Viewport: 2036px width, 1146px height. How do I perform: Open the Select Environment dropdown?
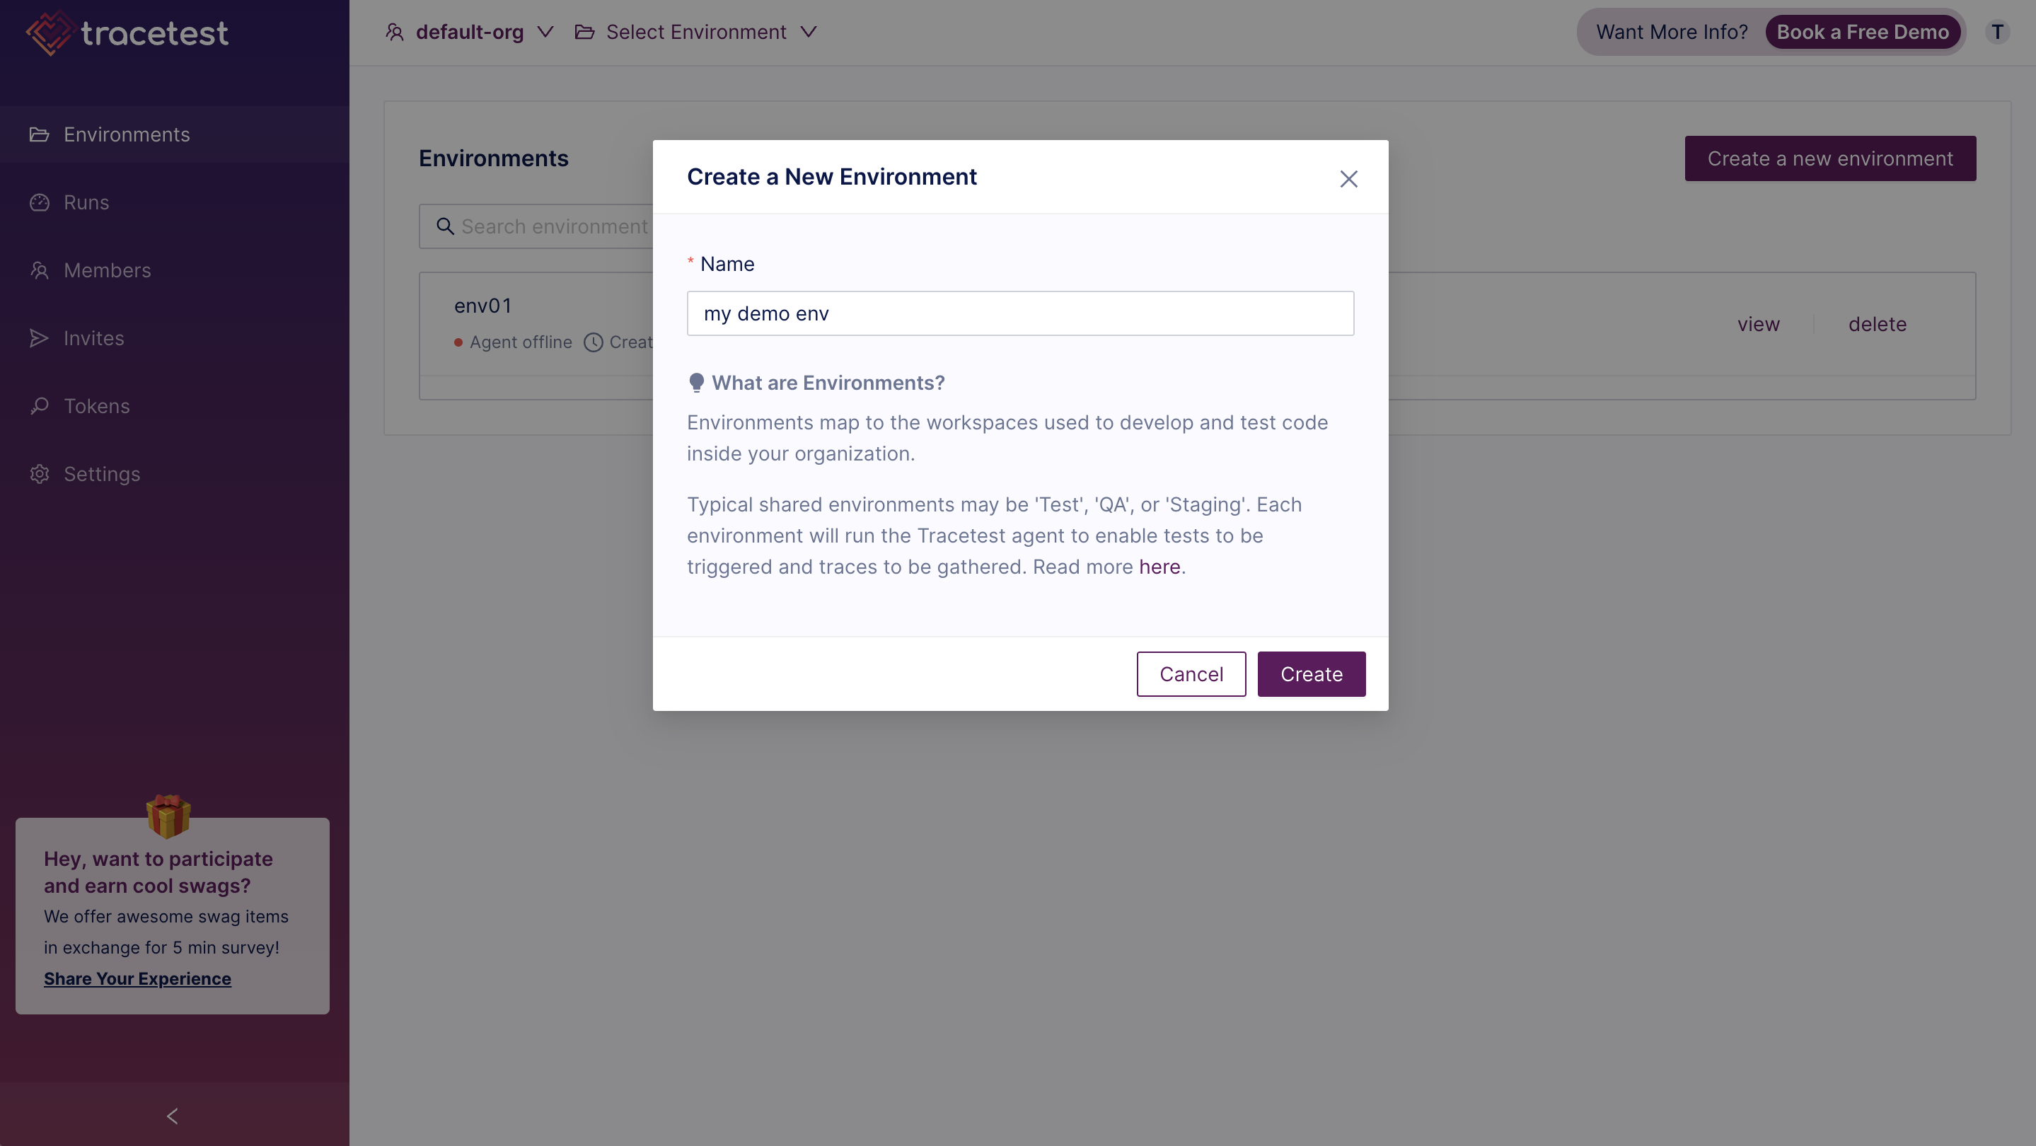click(695, 33)
